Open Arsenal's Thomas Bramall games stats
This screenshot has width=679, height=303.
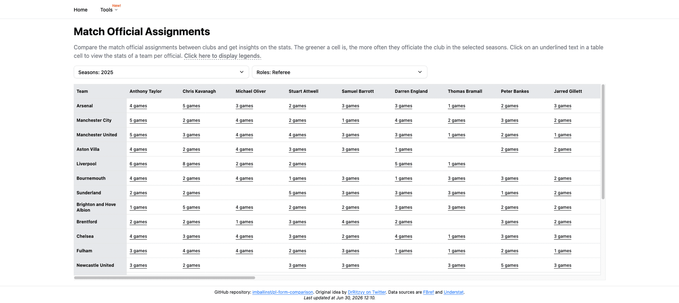pos(457,106)
